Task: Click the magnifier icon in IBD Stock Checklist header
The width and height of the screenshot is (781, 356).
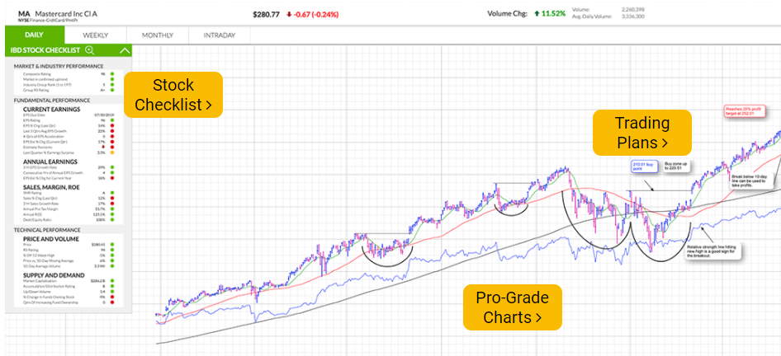Action: [x=90, y=50]
